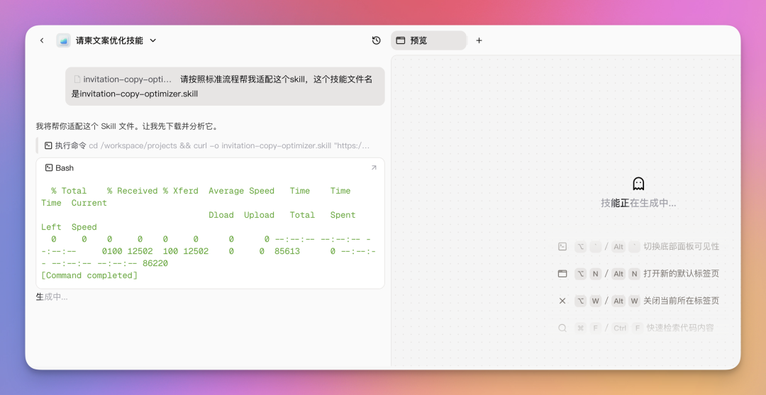
Task: Click the X icon beside 关闭当前所在标签页
Action: [x=562, y=301]
